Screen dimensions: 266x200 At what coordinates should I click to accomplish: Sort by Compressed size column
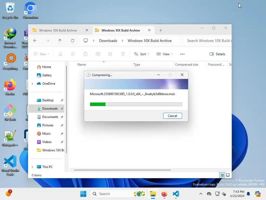click(190, 65)
